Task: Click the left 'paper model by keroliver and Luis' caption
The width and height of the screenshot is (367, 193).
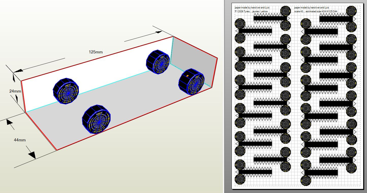Action: click(x=252, y=8)
